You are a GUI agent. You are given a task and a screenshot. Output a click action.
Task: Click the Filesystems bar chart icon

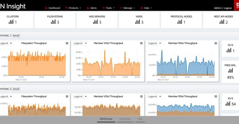click(53, 22)
